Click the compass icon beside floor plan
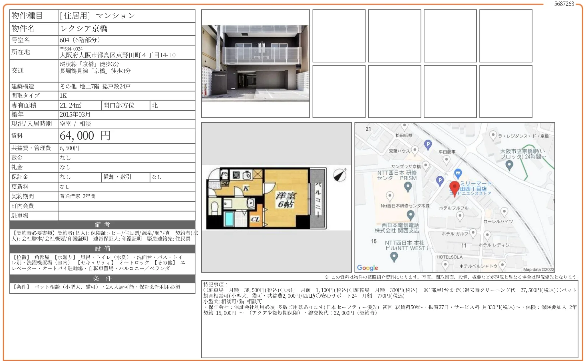This screenshot has height=361, width=587. click(x=340, y=175)
